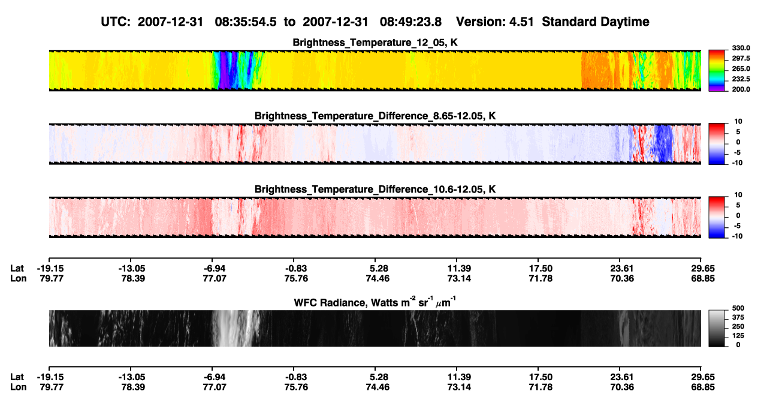Click the 'Lat' label of upper axis
This screenshot has width=779, height=400.
coord(17,269)
